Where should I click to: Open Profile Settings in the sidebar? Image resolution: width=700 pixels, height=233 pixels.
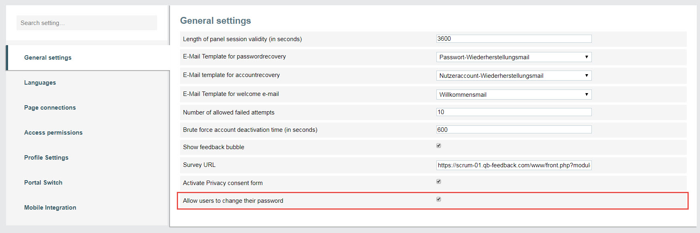(x=46, y=158)
